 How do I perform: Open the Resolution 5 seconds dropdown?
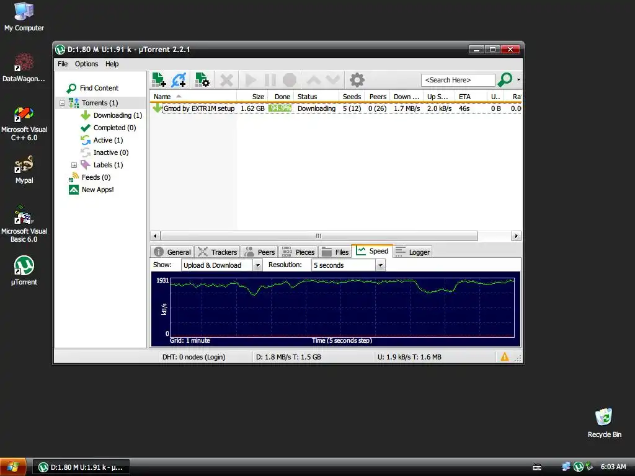(x=349, y=265)
